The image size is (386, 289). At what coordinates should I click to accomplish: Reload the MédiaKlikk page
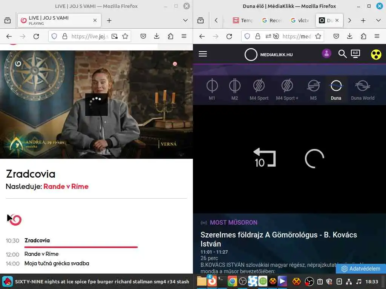(229, 37)
